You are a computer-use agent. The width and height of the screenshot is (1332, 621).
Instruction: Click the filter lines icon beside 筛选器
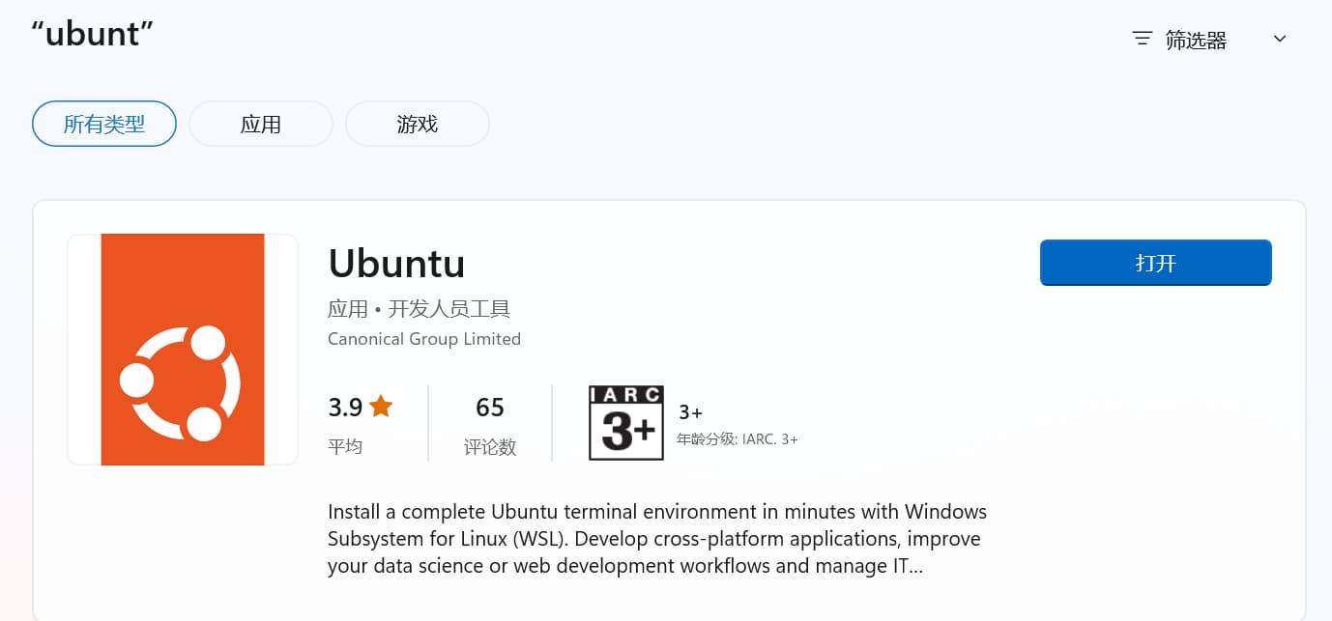tap(1142, 40)
